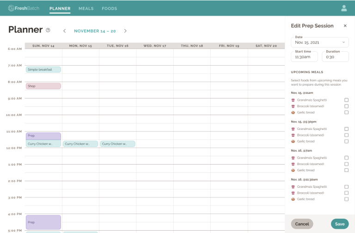This screenshot has height=233, width=355.
Task: Click Grandma's Spaghetti food icon under Nov. 15 @11am
Action: [293, 100]
